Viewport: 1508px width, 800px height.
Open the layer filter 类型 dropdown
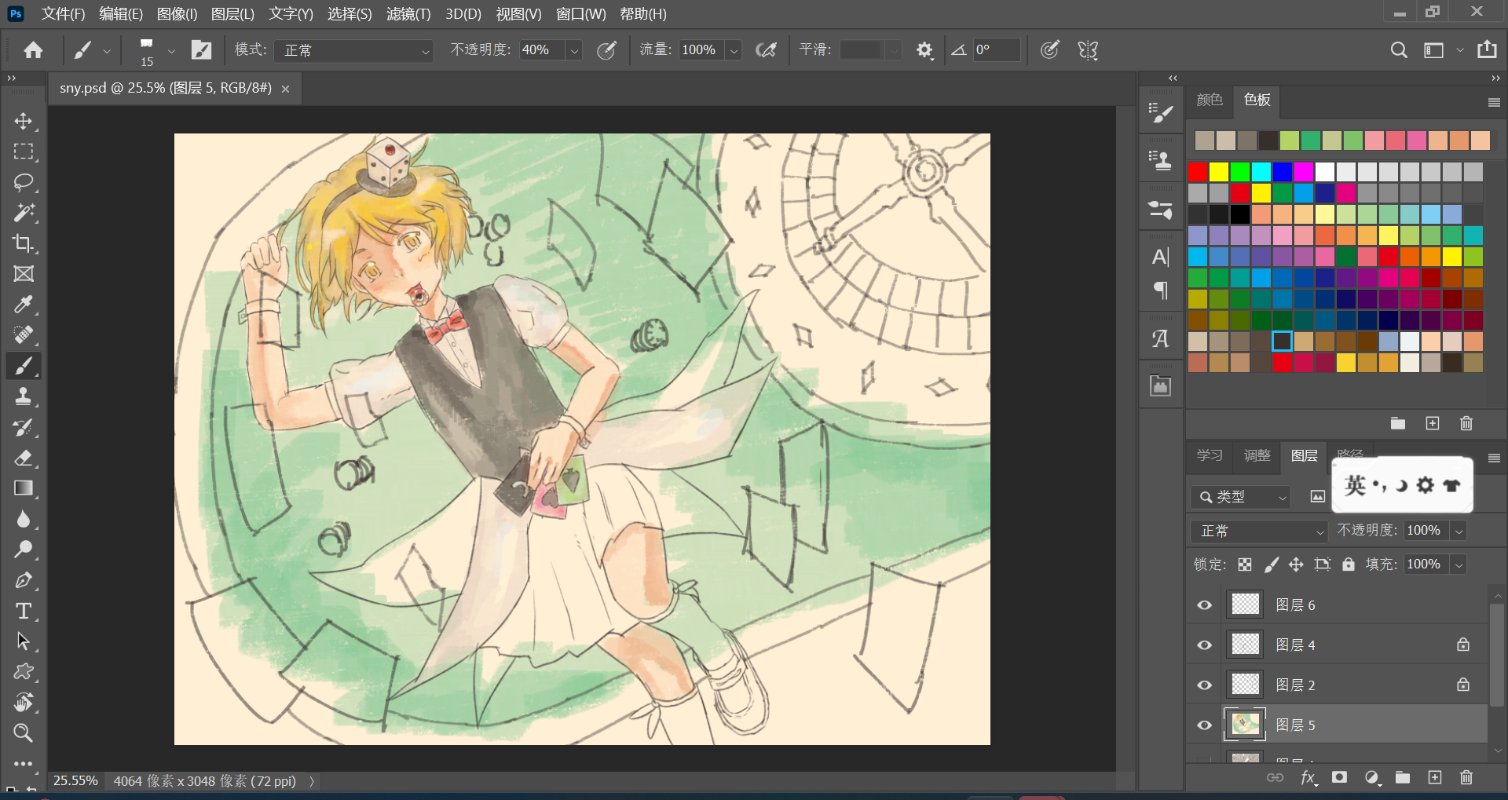[1241, 497]
